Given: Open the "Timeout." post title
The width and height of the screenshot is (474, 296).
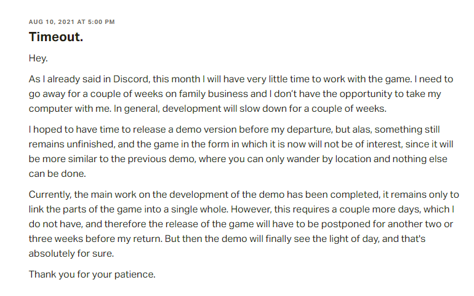Looking at the screenshot, I should pyautogui.click(x=55, y=37).
